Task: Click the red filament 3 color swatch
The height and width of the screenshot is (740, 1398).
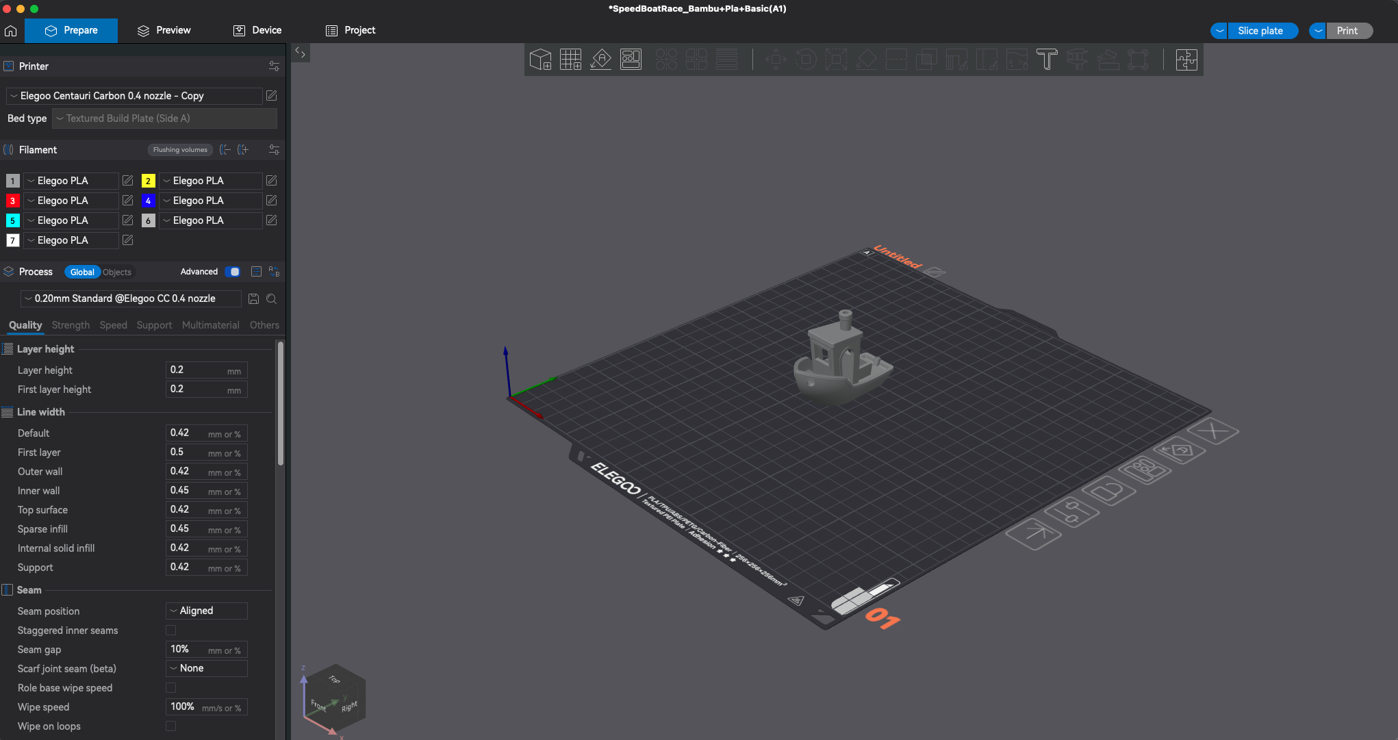Action: click(x=12, y=201)
